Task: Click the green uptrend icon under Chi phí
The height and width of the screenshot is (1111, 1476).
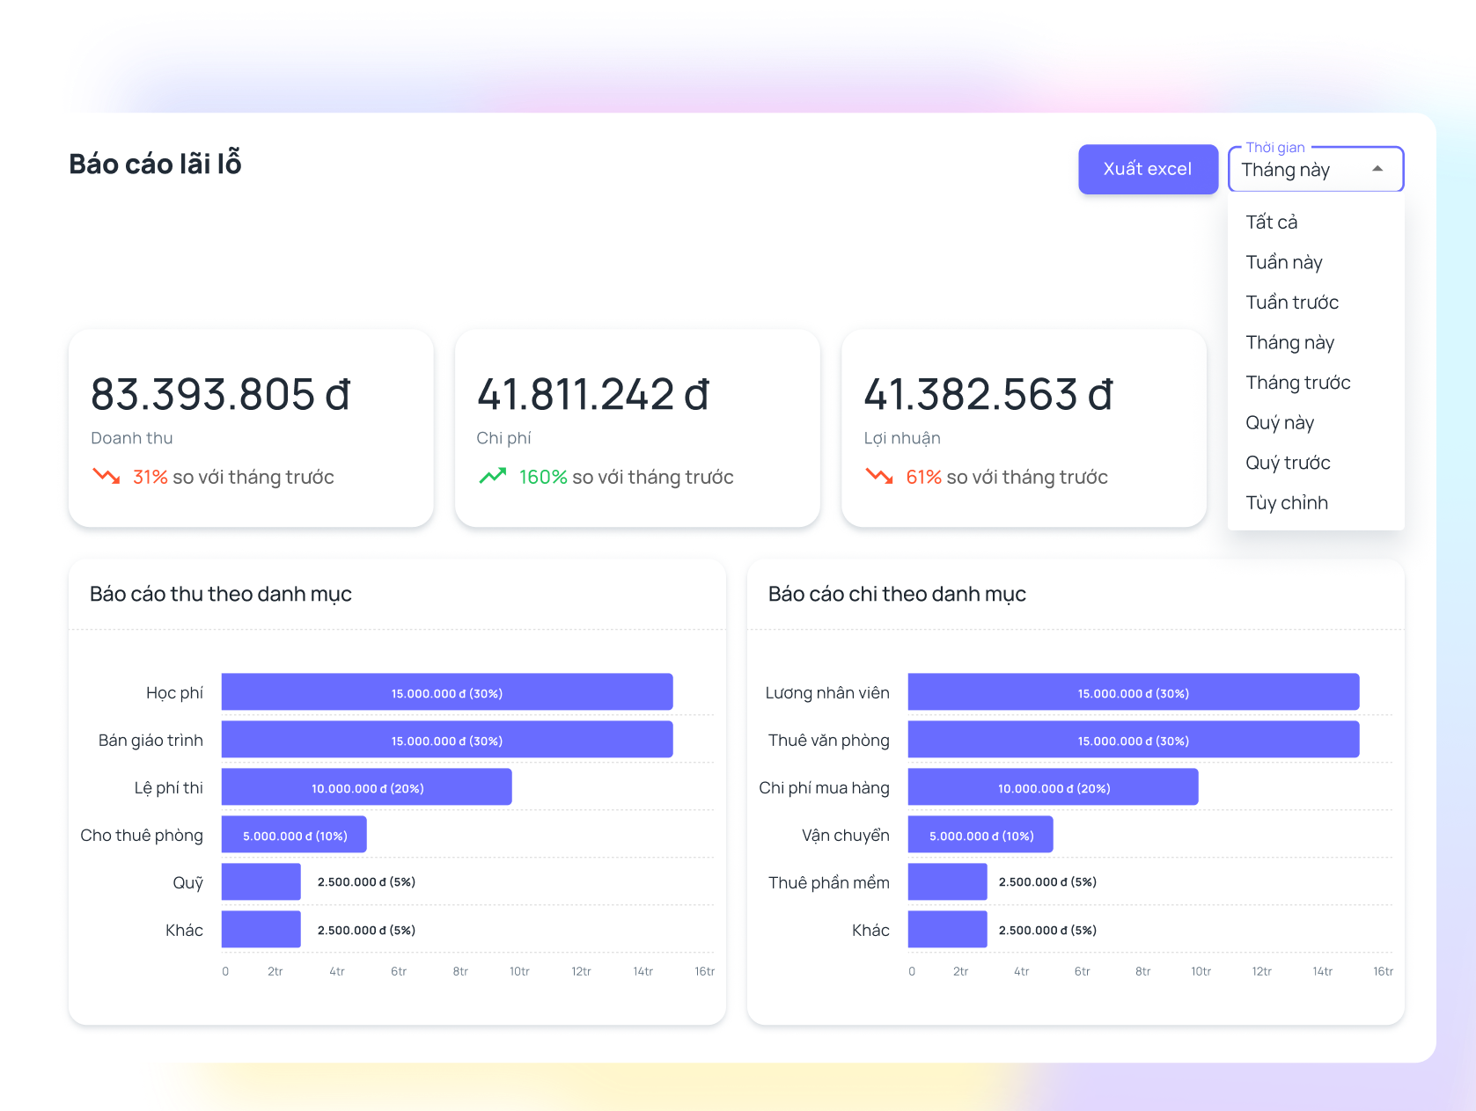Action: [x=493, y=477]
